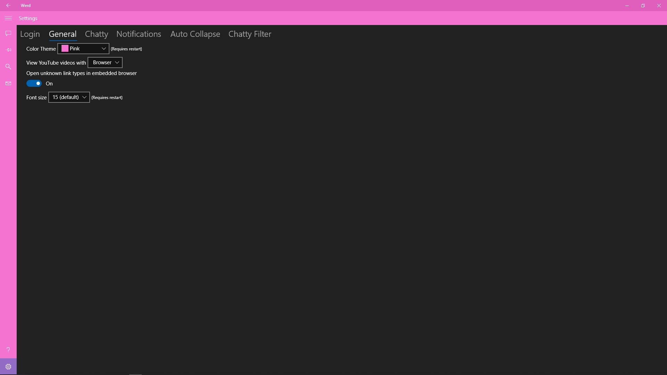The image size is (667, 375).
Task: Open search via magnifier icon
Action: click(x=8, y=67)
